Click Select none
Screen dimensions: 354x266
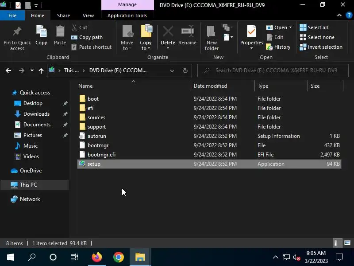click(x=317, y=37)
